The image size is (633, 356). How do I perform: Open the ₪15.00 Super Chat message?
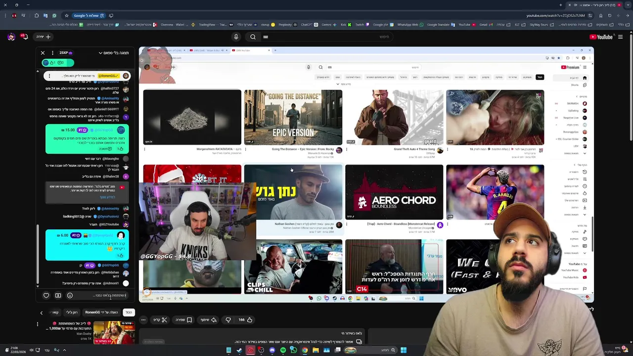tap(87, 139)
